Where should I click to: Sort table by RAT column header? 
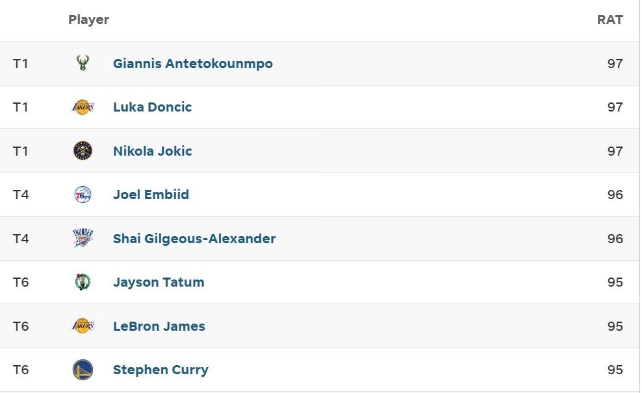[610, 19]
